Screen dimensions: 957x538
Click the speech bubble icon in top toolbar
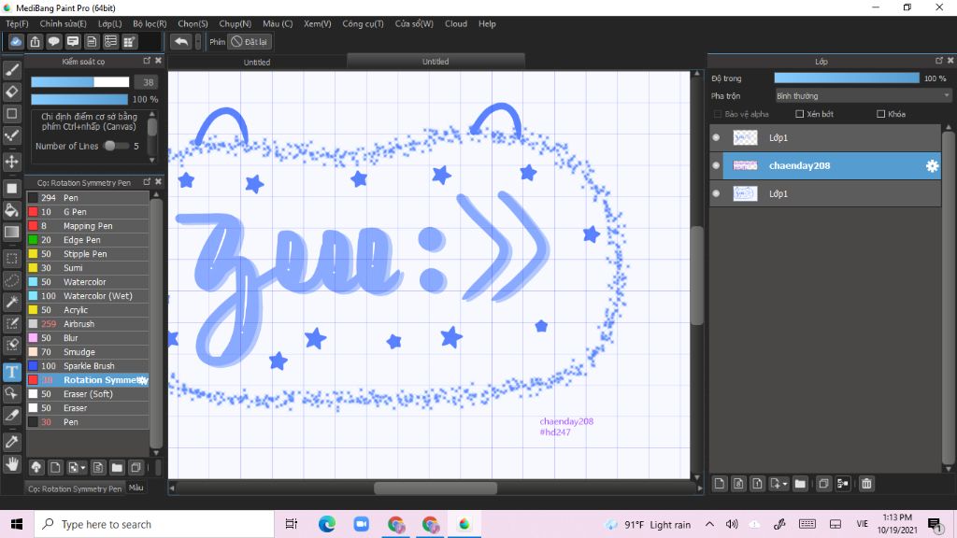pos(53,41)
